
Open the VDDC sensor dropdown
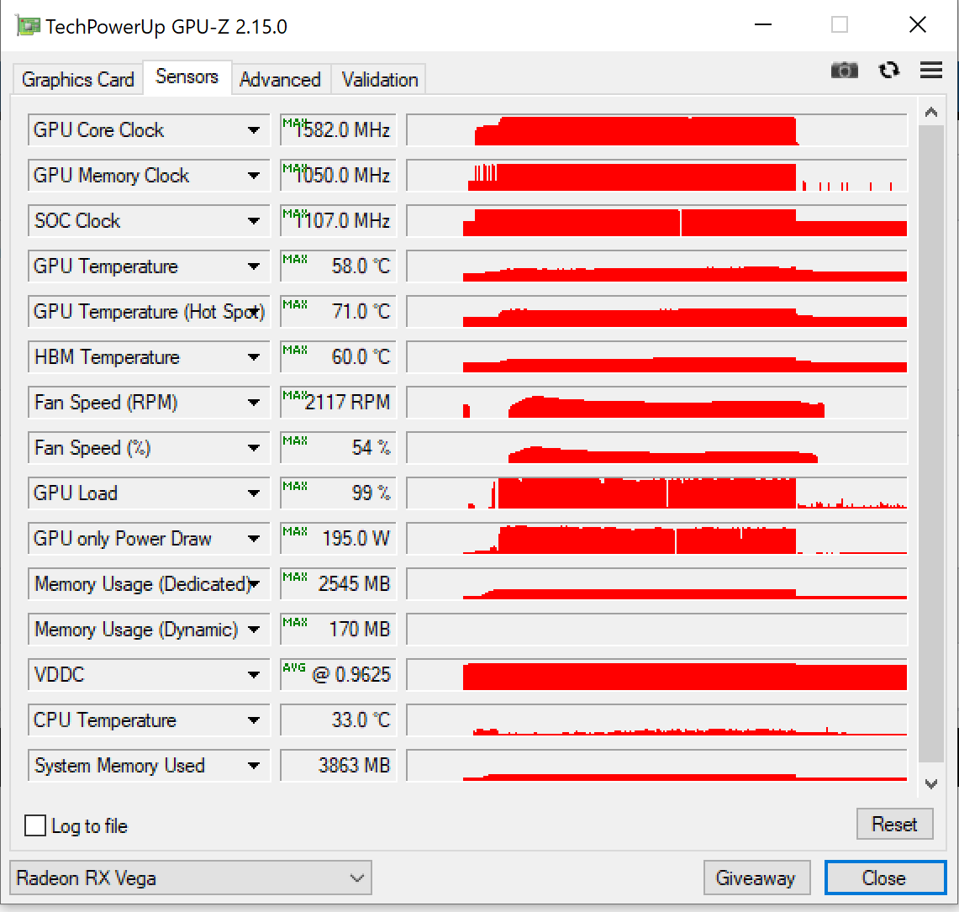(x=253, y=675)
